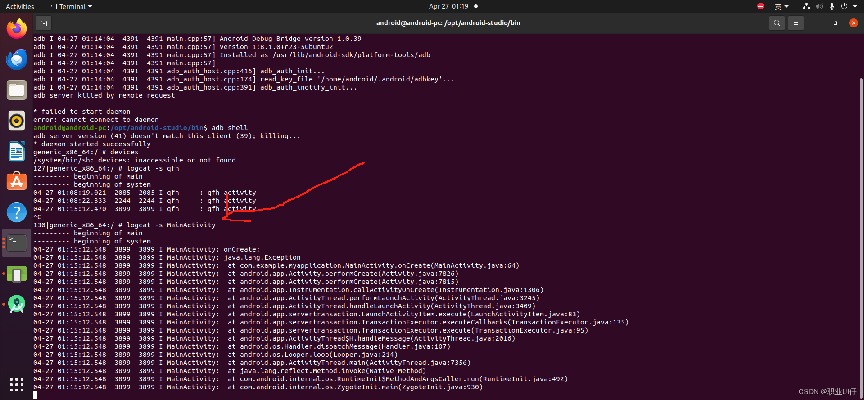Click 'Installed as /usr/lib/android-sdk' line

[x=232, y=55]
